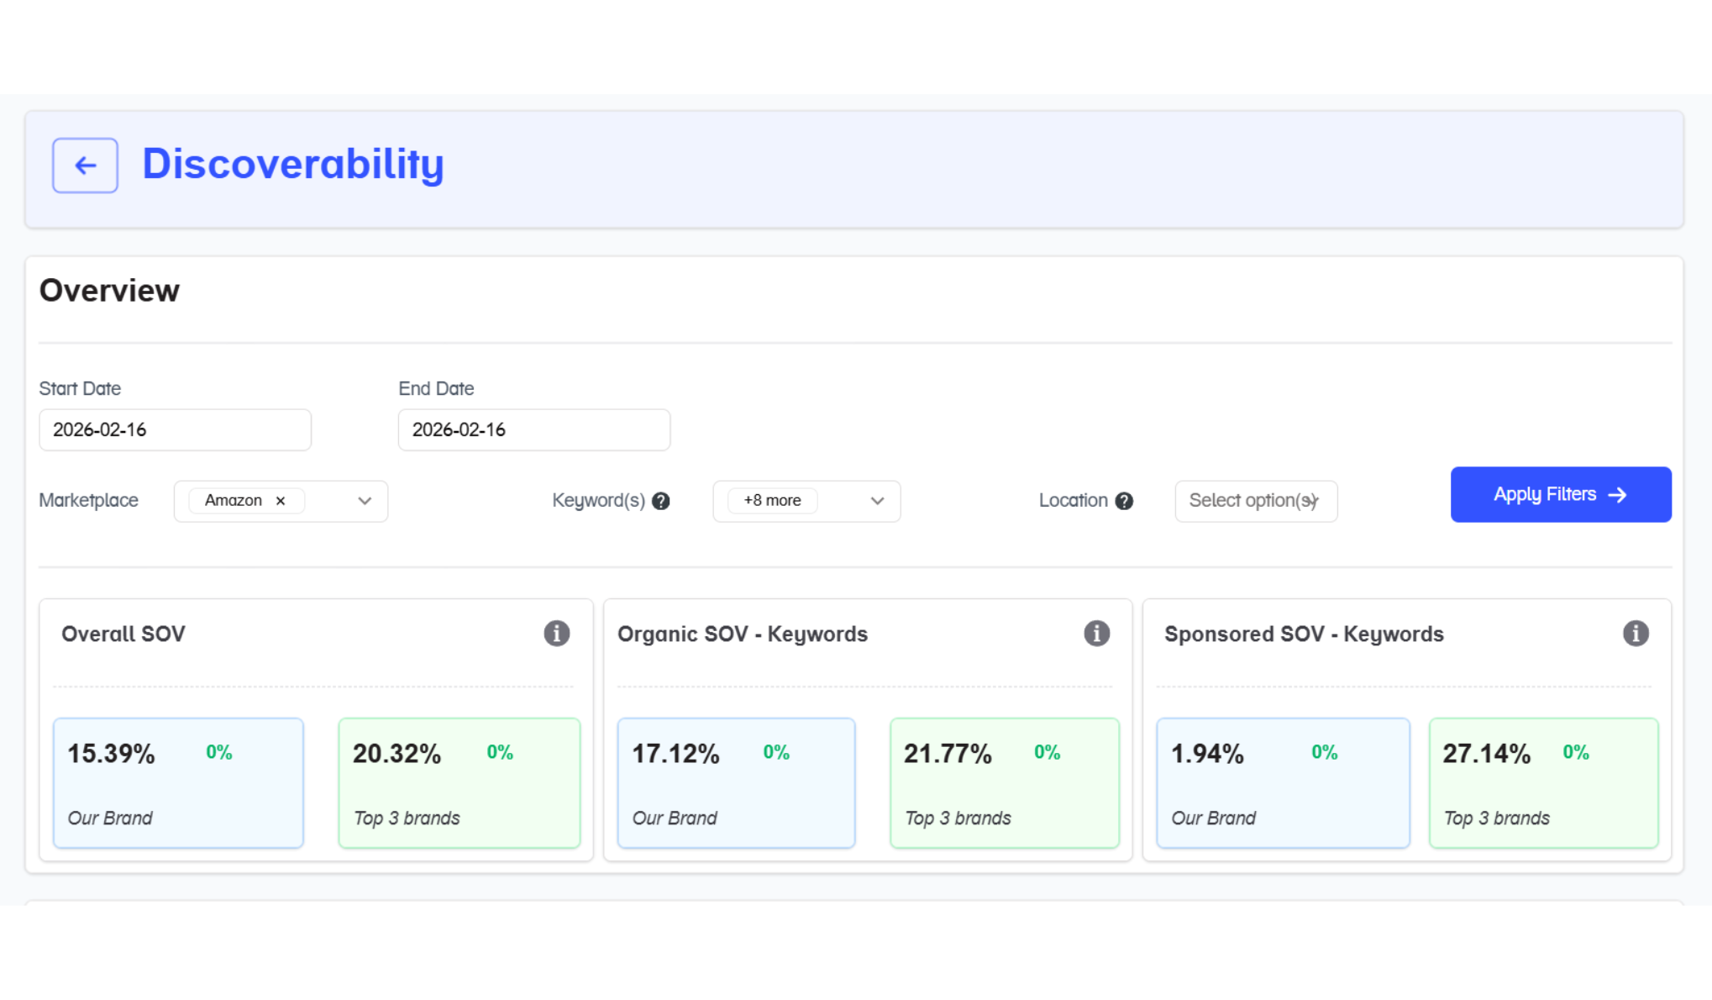
Task: Select Overall SOV Top 3 brands card
Action: [459, 782]
